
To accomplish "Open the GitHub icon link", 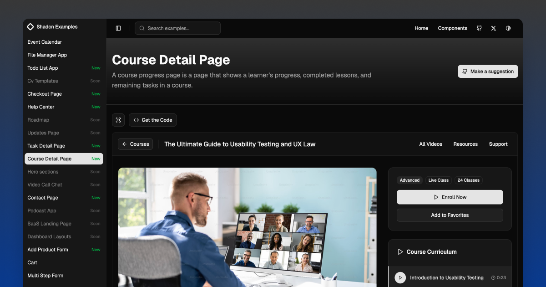I will point(479,28).
